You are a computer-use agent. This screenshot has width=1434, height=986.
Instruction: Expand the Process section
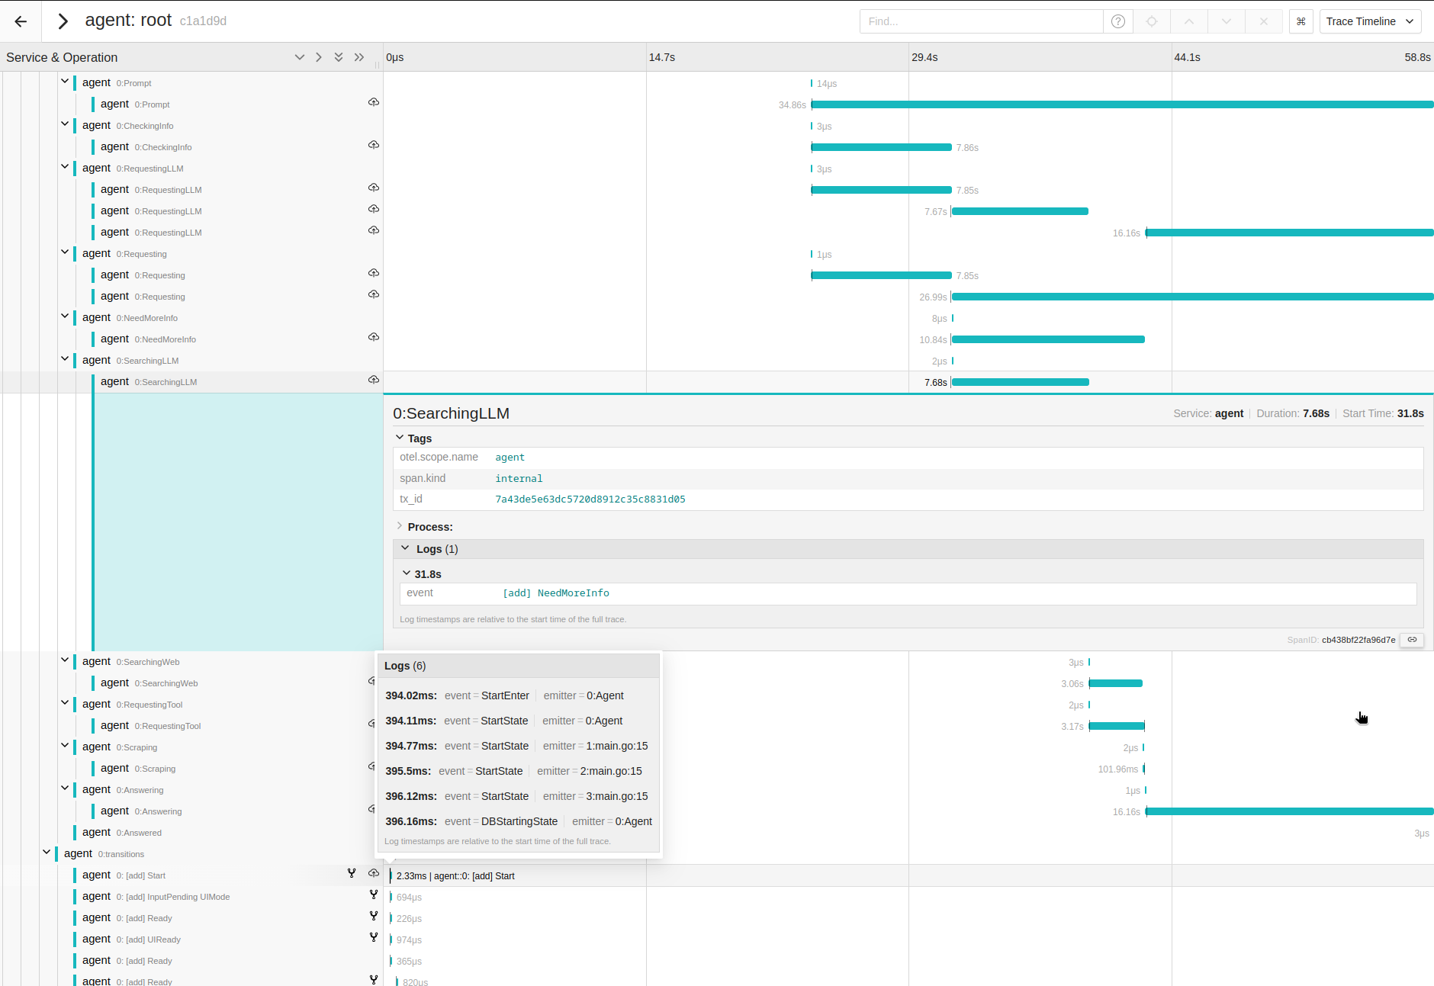click(x=400, y=526)
